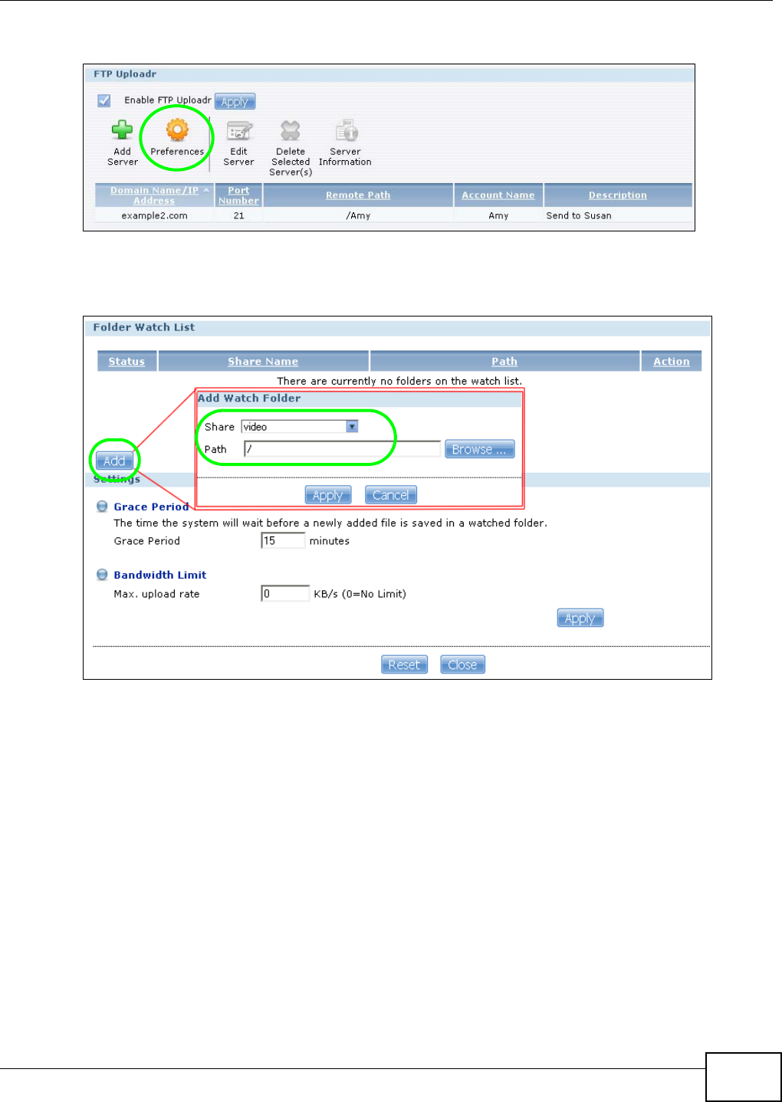Click the Action column header
This screenshot has height=1102, width=782.
[x=672, y=362]
